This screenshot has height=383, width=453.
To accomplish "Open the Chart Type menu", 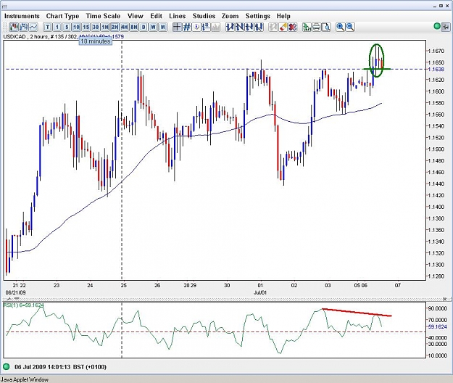I will pyautogui.click(x=62, y=16).
